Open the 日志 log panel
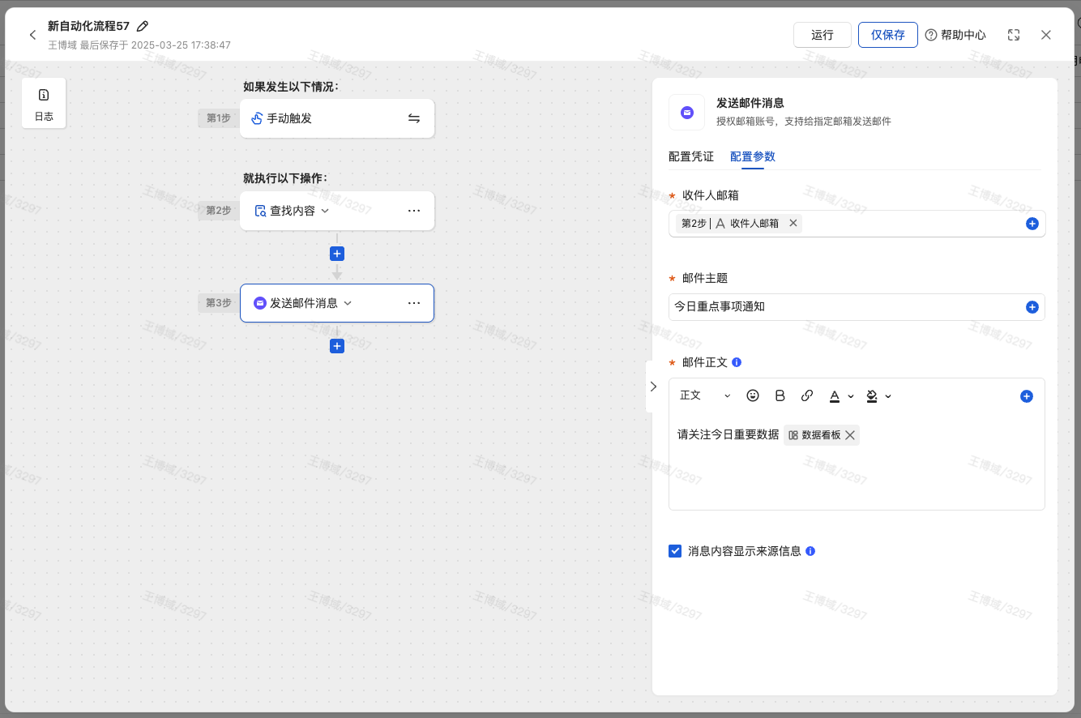Screen dimensions: 1081x718 [x=44, y=103]
